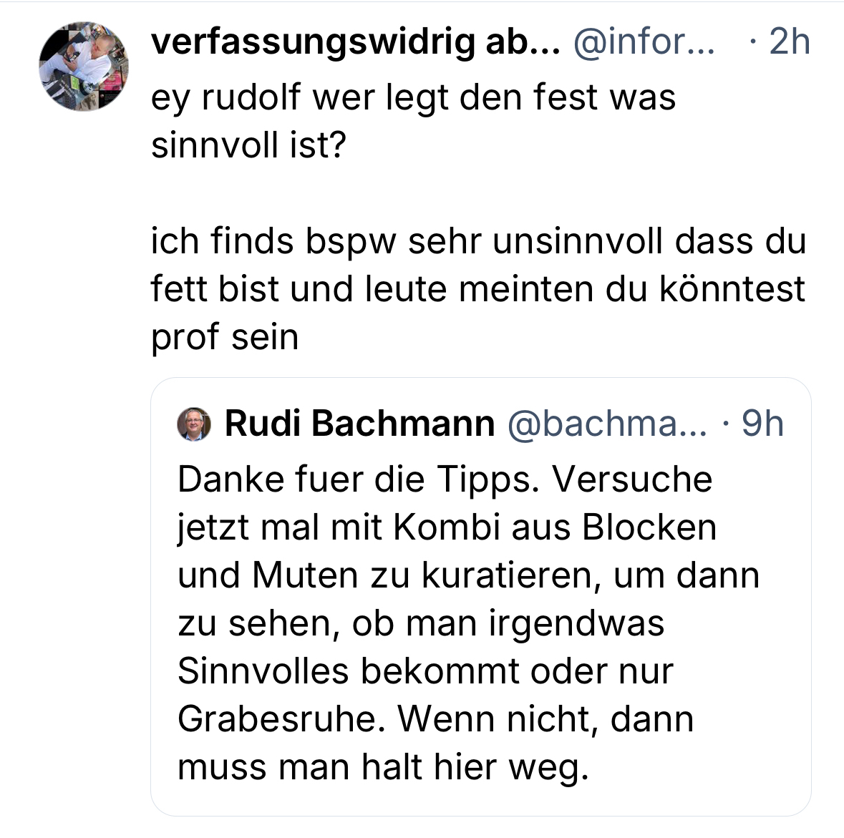
Task: Select the line starting "ich finds bspw sehr"
Action: tap(477, 241)
